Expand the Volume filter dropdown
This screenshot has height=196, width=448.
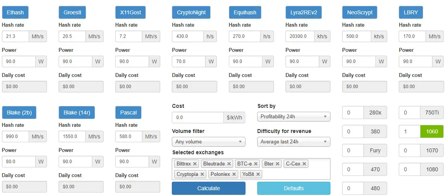209,142
